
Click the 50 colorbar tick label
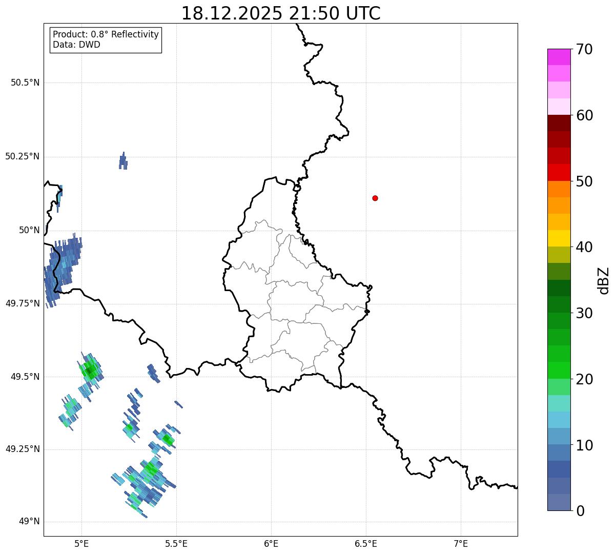pos(584,181)
